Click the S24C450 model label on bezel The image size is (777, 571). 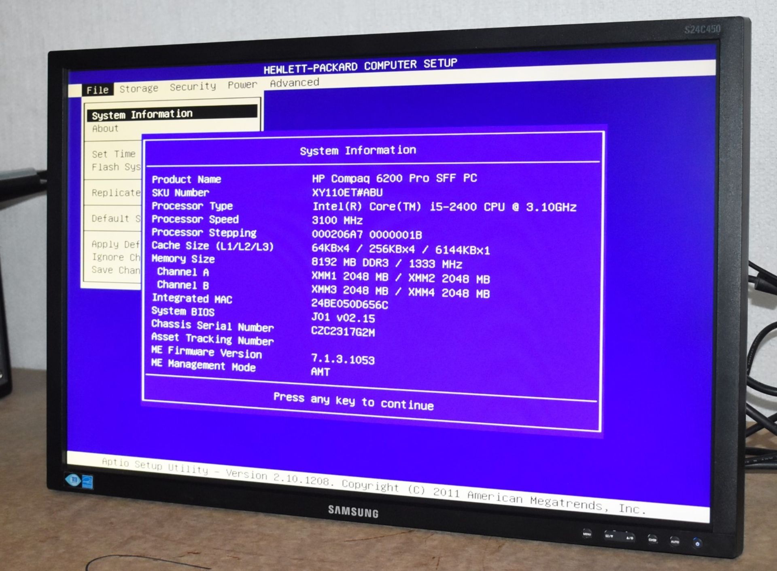pos(703,29)
